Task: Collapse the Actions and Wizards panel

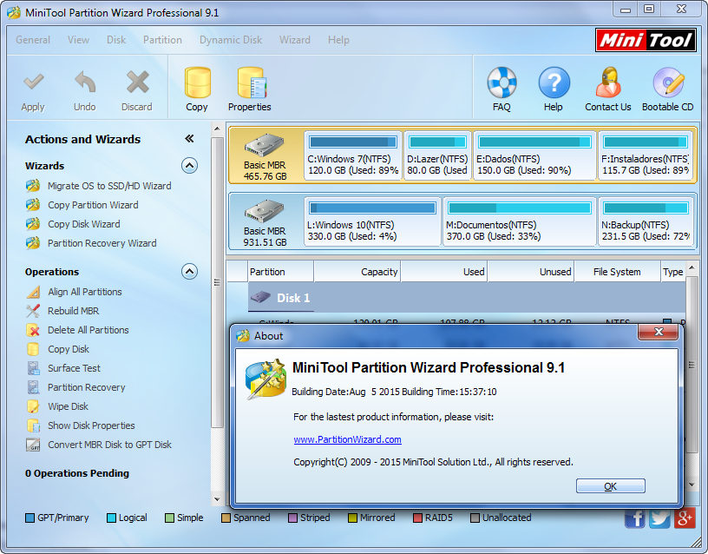Action: coord(190,139)
